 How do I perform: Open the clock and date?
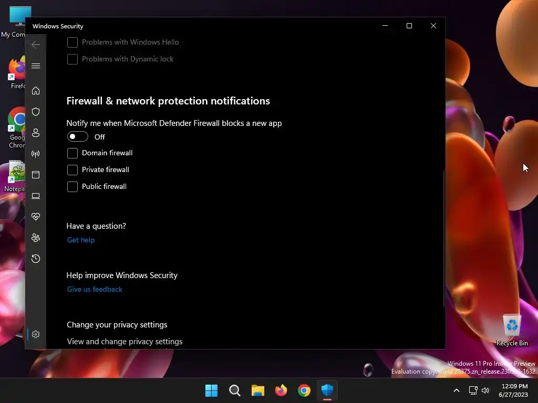click(x=514, y=390)
